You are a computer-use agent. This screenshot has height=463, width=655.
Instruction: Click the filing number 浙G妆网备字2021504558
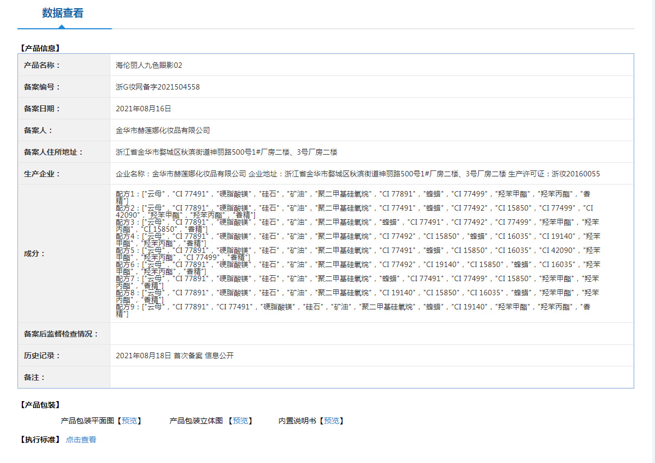[158, 87]
